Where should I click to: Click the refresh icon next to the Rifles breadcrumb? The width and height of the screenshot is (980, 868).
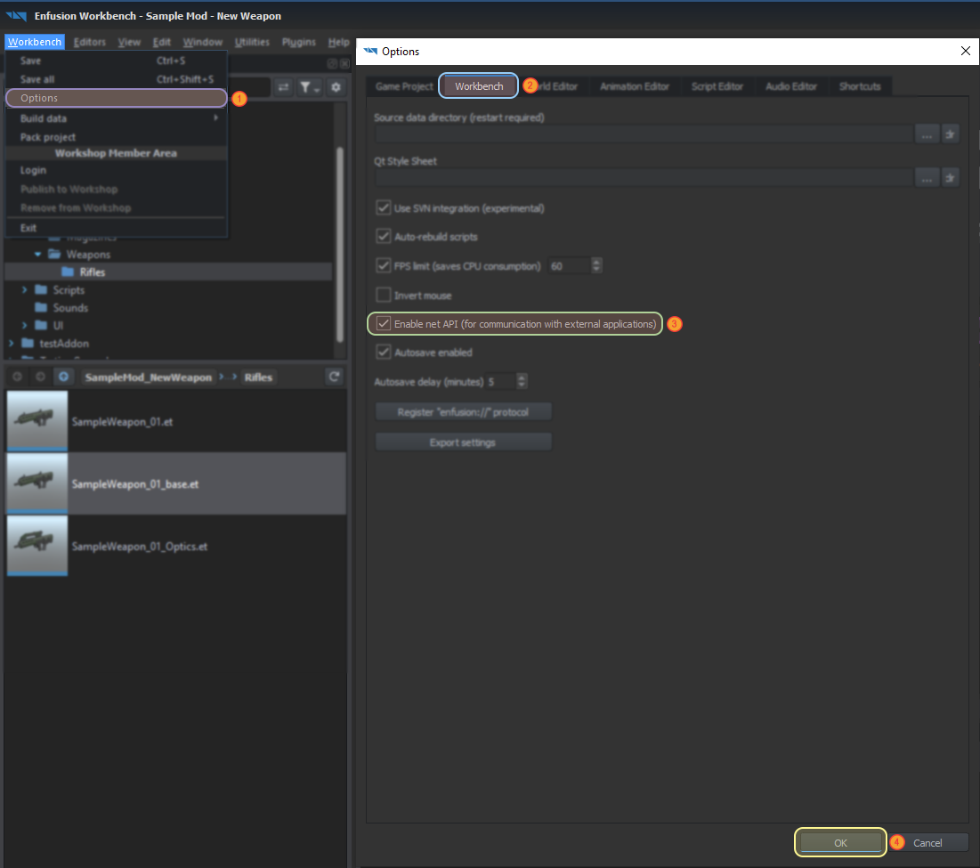tap(335, 377)
